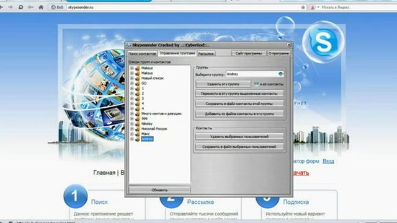The image size is (397, 223).
Task: Click the 'Рассылка' heading on webpage
Action: pos(200,202)
